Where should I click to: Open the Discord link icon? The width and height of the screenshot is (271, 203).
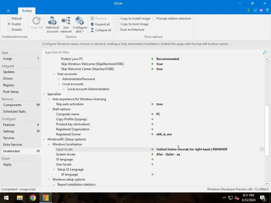click(261, 10)
